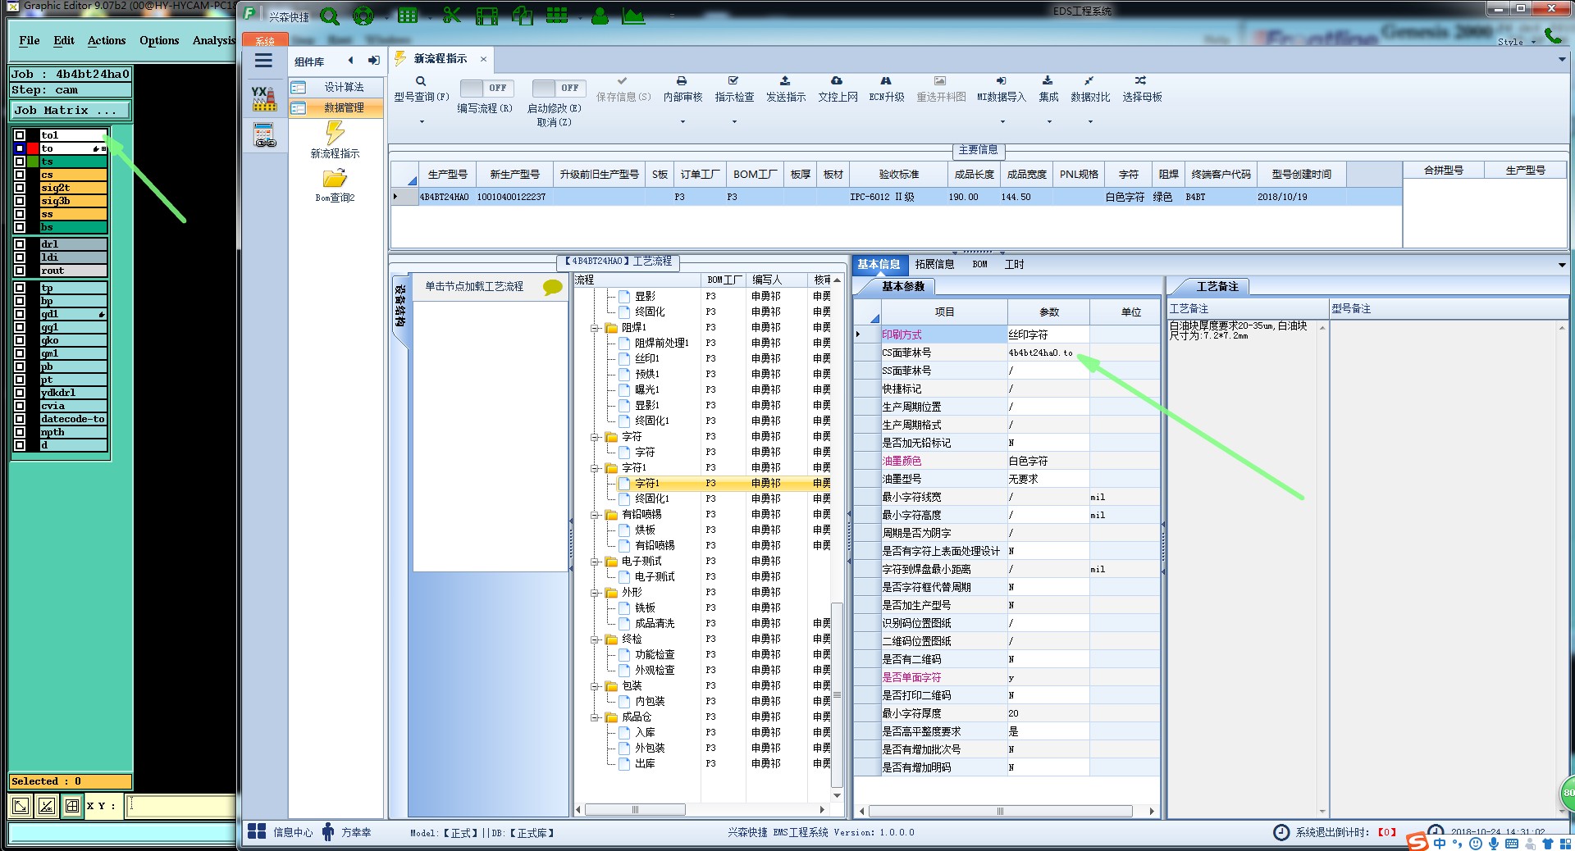This screenshot has width=1575, height=851.
Task: Click 型号查询 search icon in toolbar
Action: coord(421,81)
